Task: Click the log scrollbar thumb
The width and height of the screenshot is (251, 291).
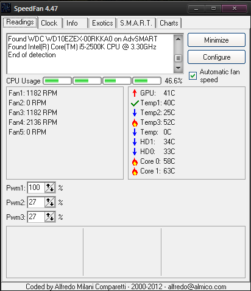Action: (178, 58)
